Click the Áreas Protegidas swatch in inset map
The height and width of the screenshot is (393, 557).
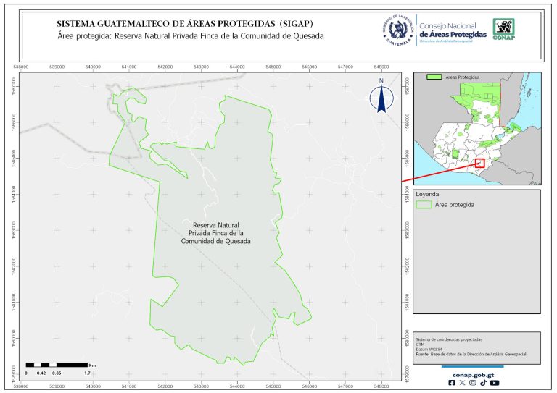tap(434, 76)
